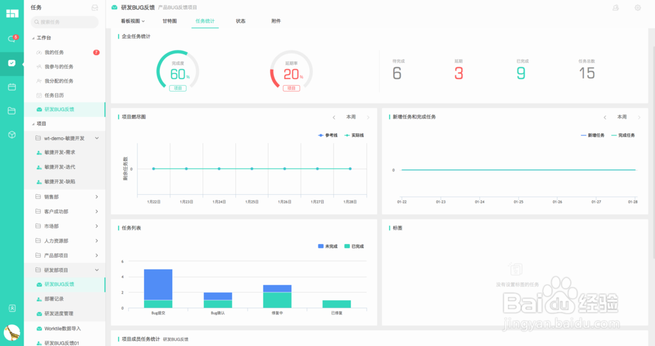Open the files folder icon in left rail
655x346 pixels.
[x=12, y=111]
